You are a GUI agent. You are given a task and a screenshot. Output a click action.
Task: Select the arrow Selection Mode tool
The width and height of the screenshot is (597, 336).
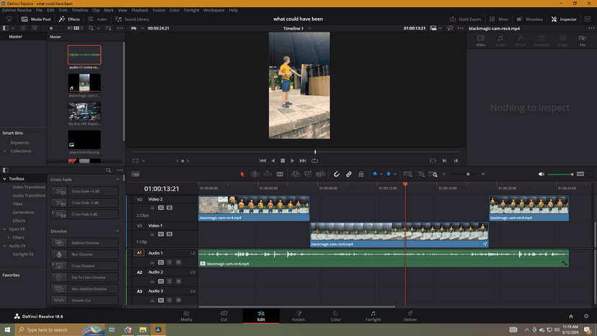pyautogui.click(x=242, y=174)
